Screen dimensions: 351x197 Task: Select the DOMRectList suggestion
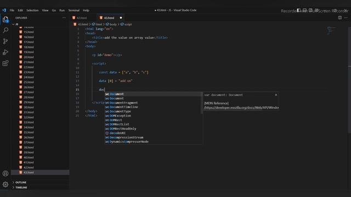pos(154,124)
